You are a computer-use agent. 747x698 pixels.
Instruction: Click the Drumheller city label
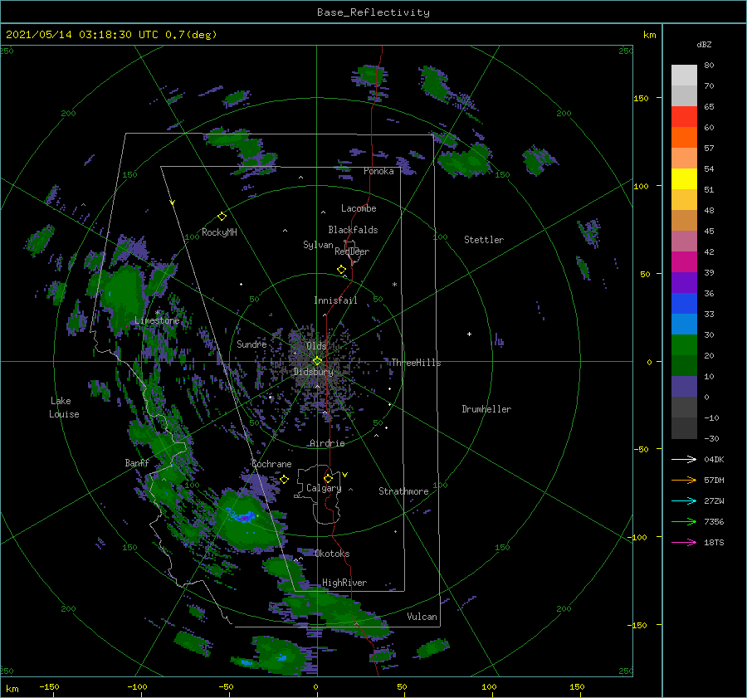pyautogui.click(x=486, y=409)
